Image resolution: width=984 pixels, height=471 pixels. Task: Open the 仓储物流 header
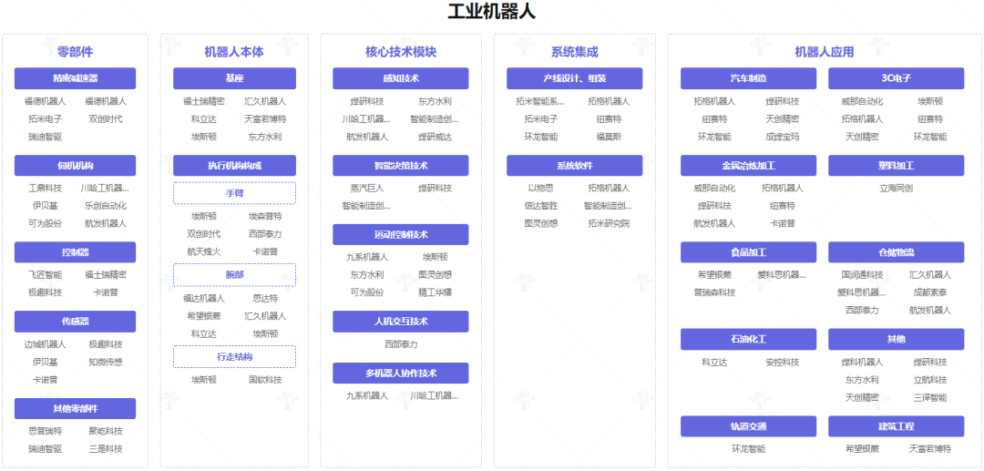(897, 252)
